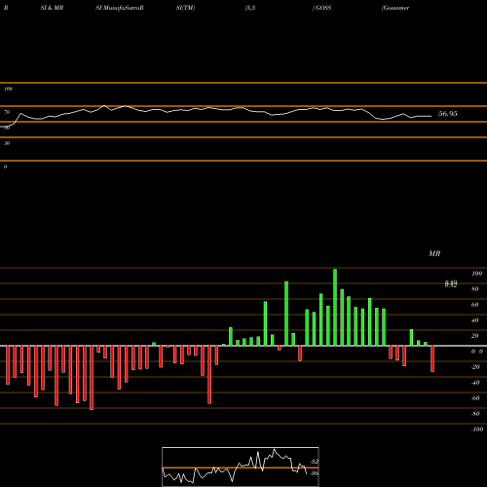Click the 'SI(TM)' header text
Image resolution: width=487 pixels, height=487 pixels.
tap(185, 8)
